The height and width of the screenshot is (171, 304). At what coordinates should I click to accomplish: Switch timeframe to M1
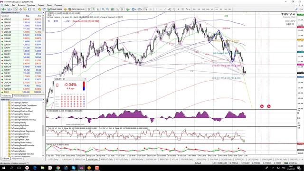pos(194,9)
